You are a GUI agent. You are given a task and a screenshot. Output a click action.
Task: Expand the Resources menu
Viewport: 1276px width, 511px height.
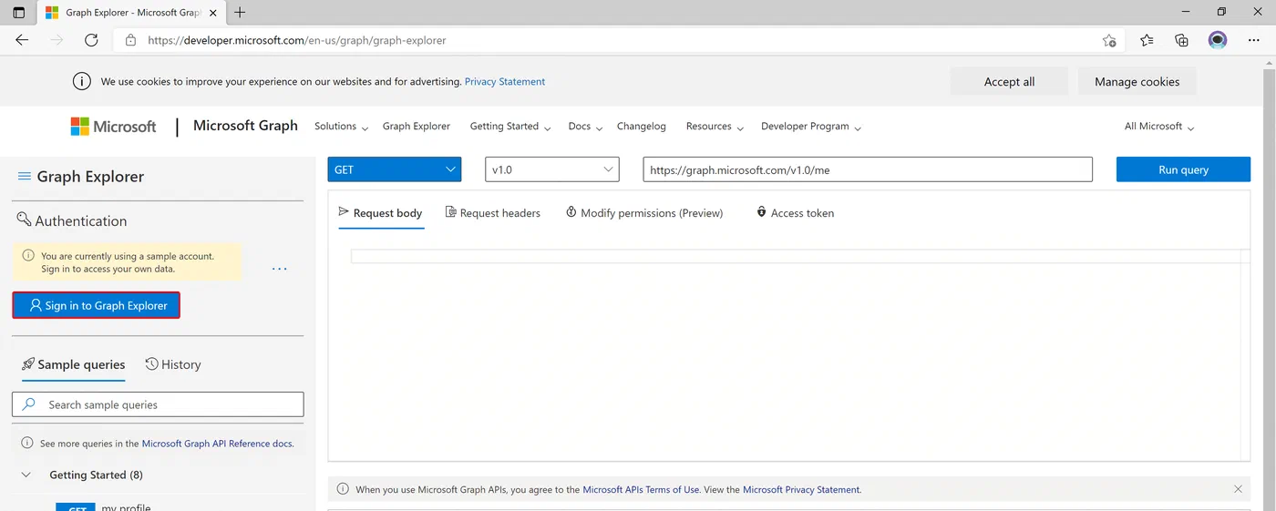715,127
